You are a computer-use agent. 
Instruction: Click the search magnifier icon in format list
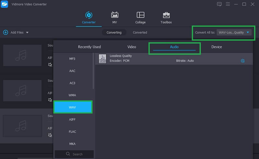click(68, 154)
